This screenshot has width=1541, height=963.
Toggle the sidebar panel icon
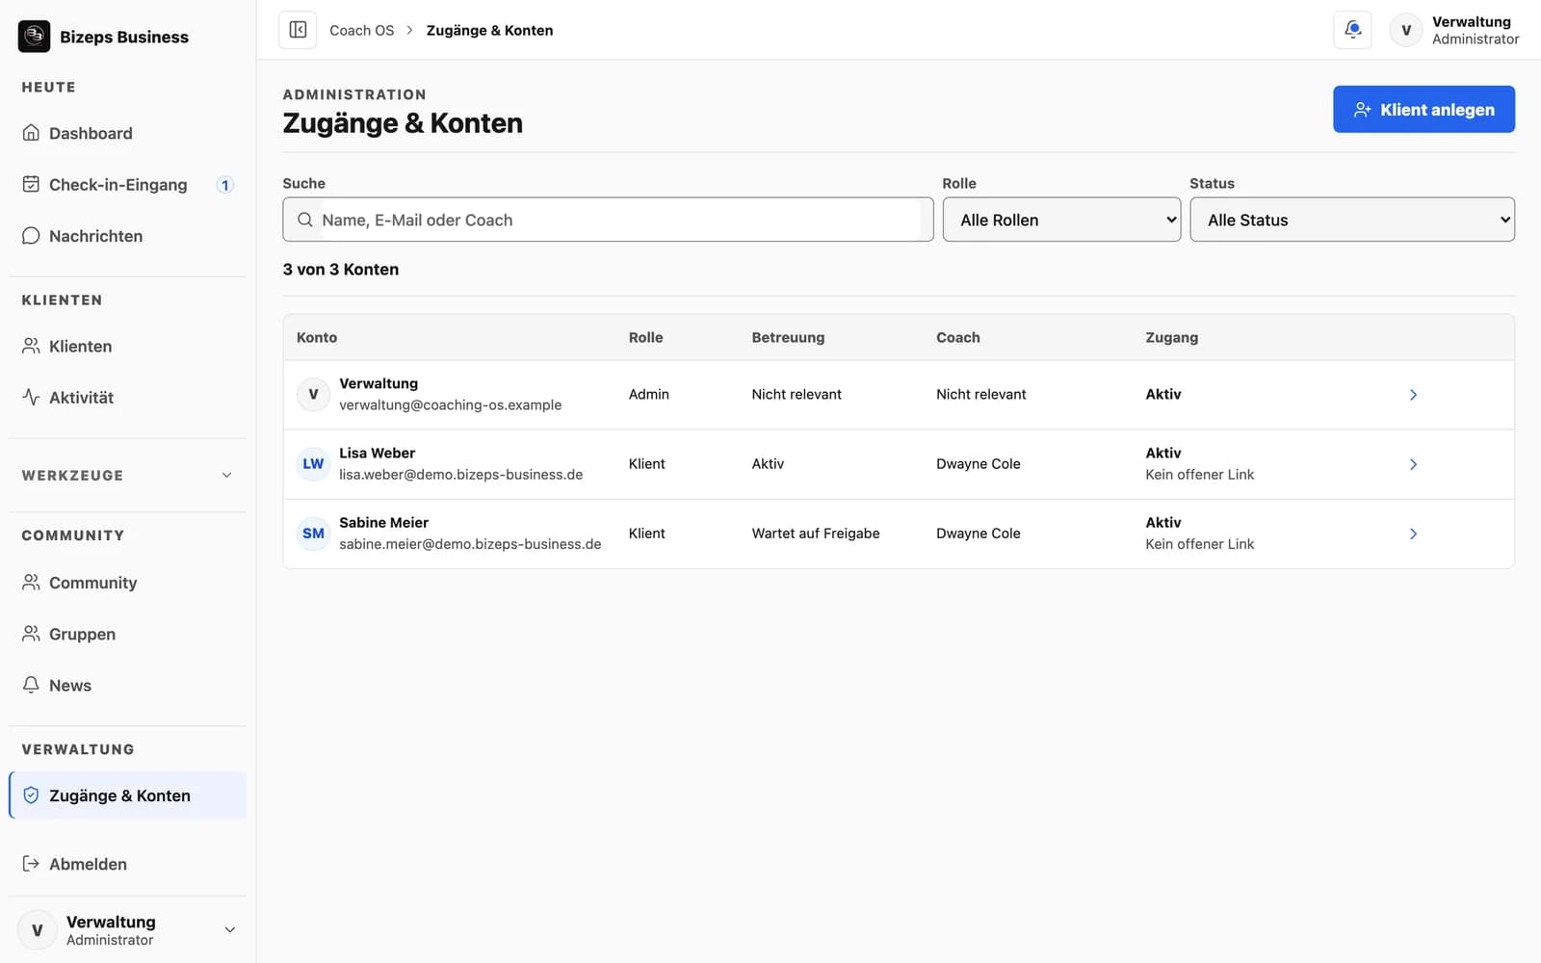point(298,30)
